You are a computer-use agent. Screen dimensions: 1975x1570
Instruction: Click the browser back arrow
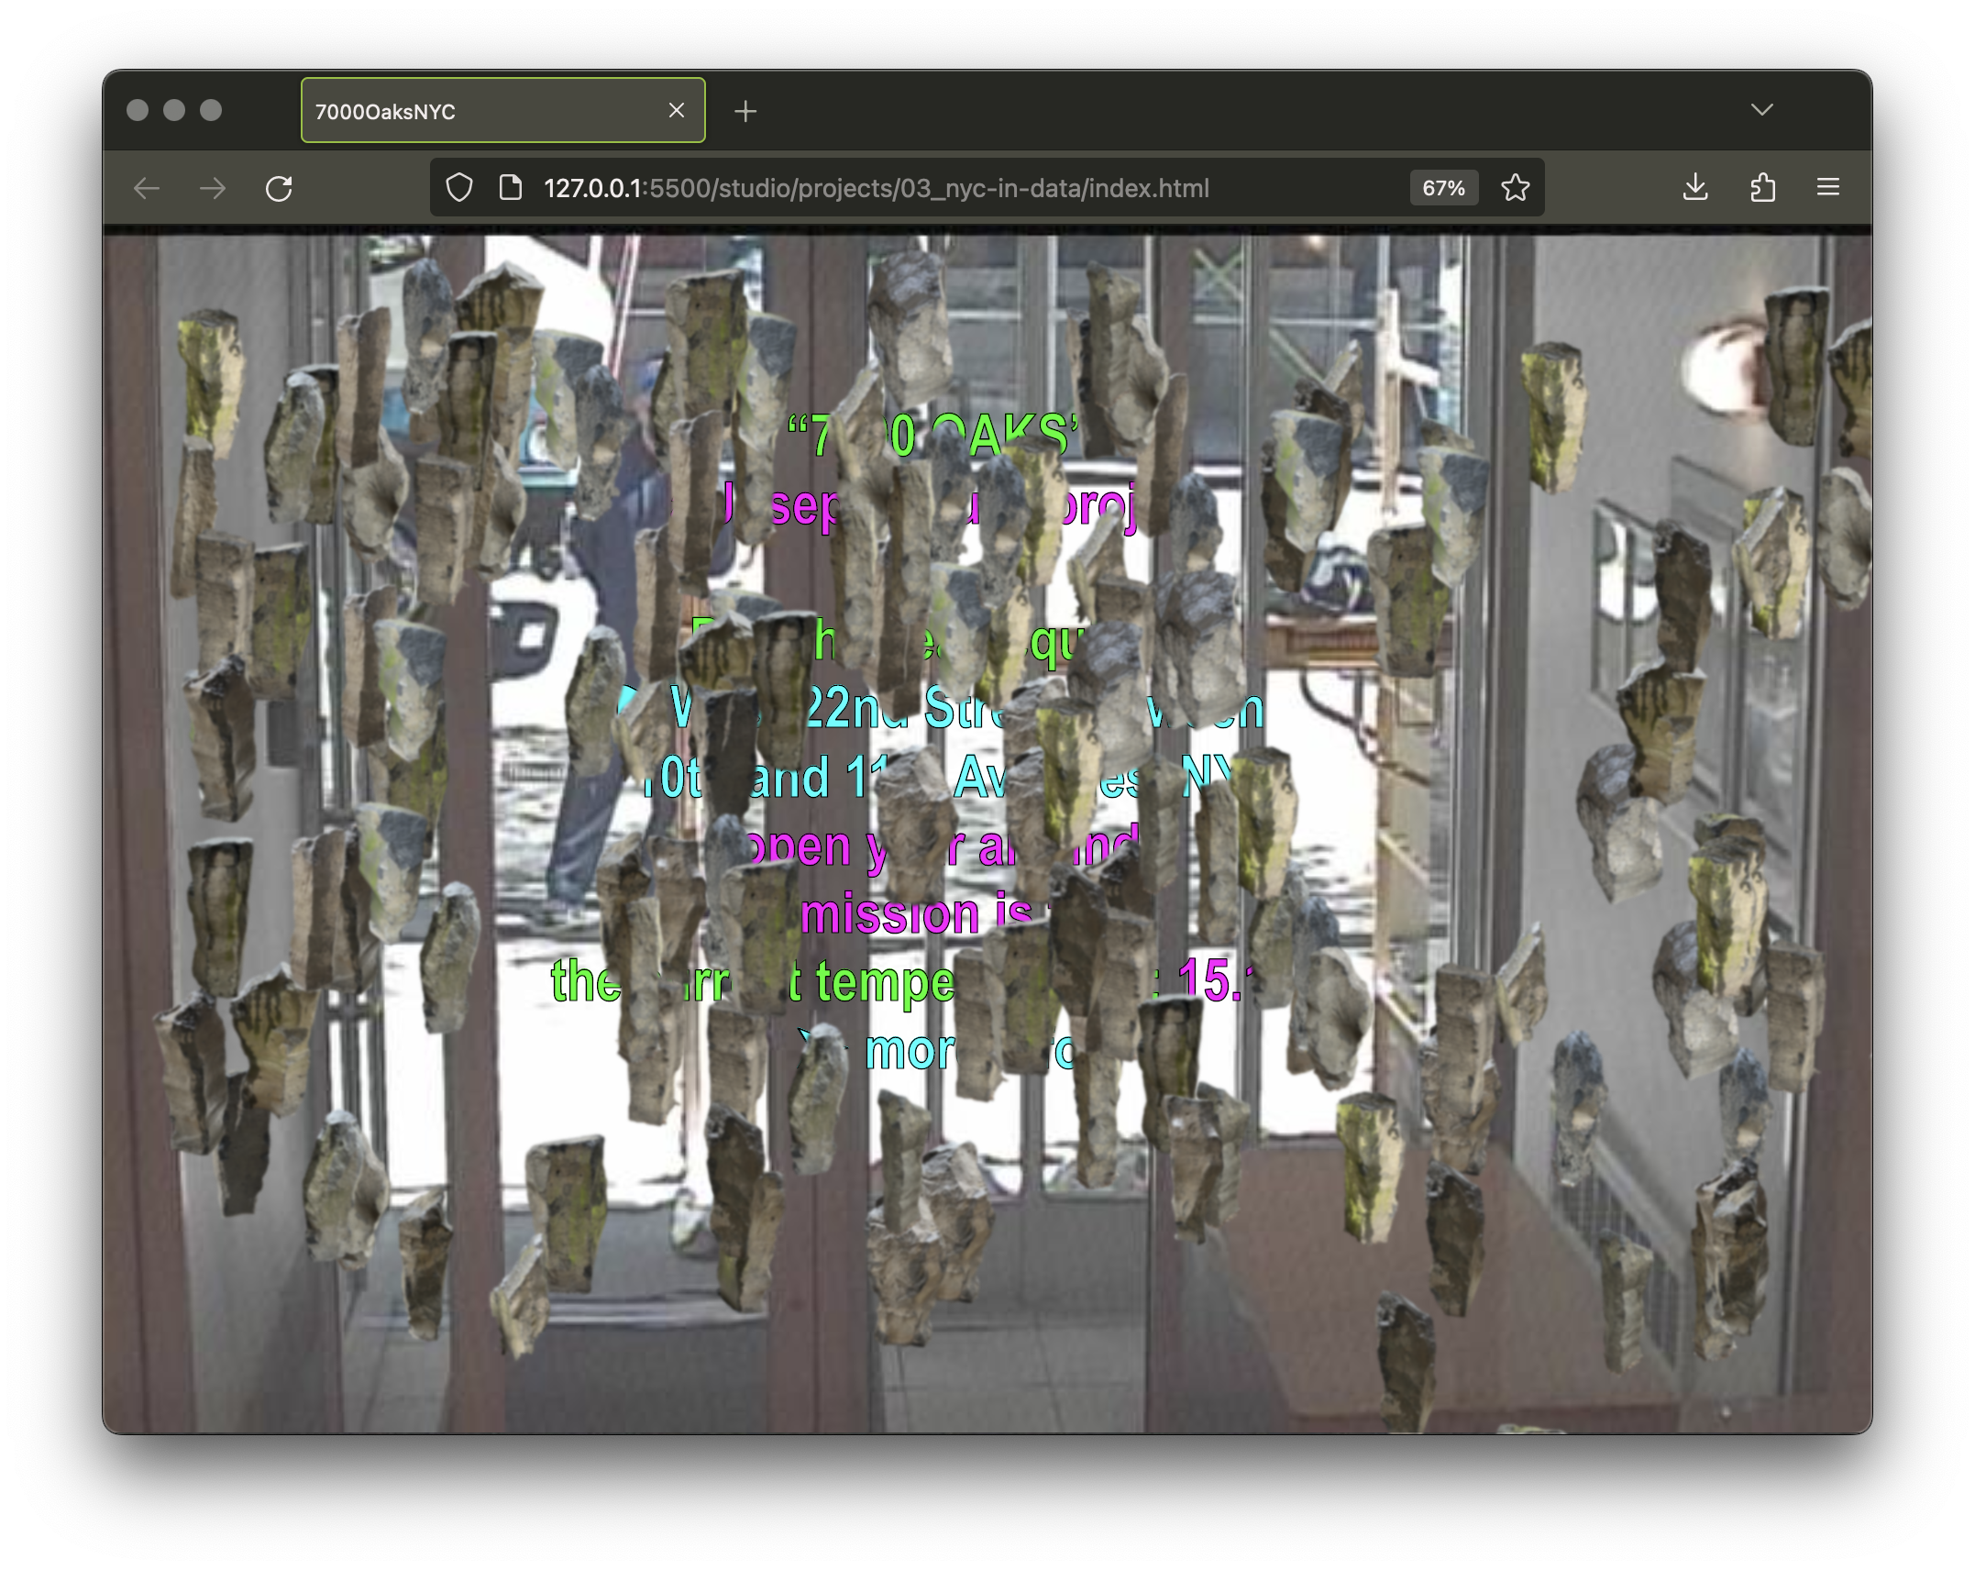[x=147, y=189]
